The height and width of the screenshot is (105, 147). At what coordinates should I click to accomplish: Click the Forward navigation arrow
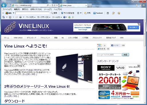click(x=9, y=5)
